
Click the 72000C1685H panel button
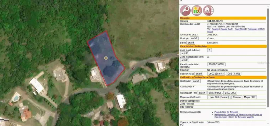[x=216, y=65]
